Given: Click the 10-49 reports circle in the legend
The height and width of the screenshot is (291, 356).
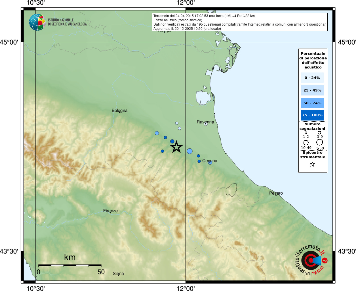Looking at the screenshot, I should (x=306, y=143).
